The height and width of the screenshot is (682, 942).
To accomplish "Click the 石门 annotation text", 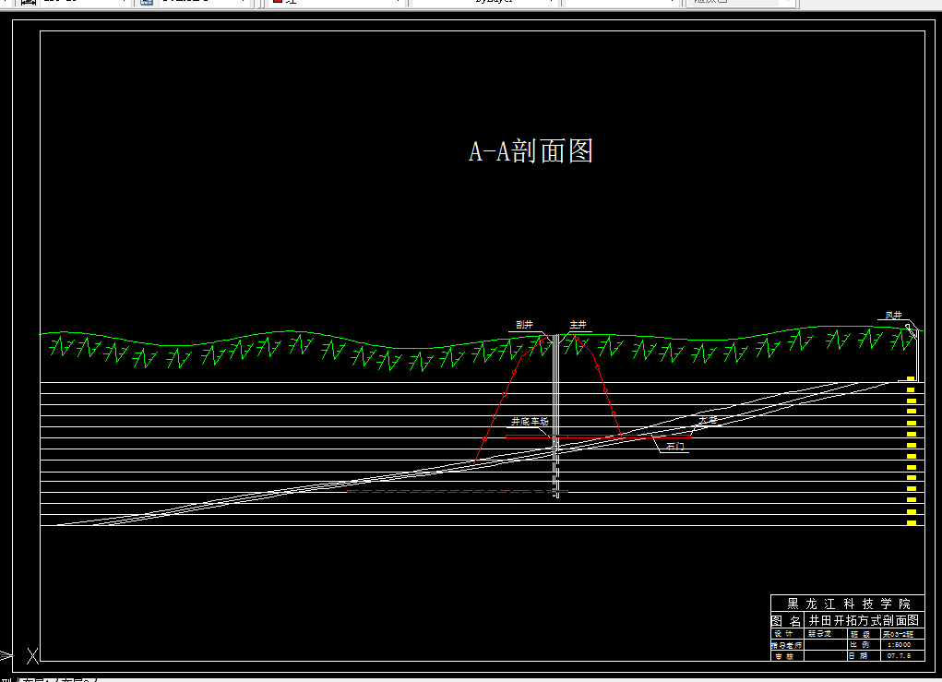I will click(x=675, y=447).
